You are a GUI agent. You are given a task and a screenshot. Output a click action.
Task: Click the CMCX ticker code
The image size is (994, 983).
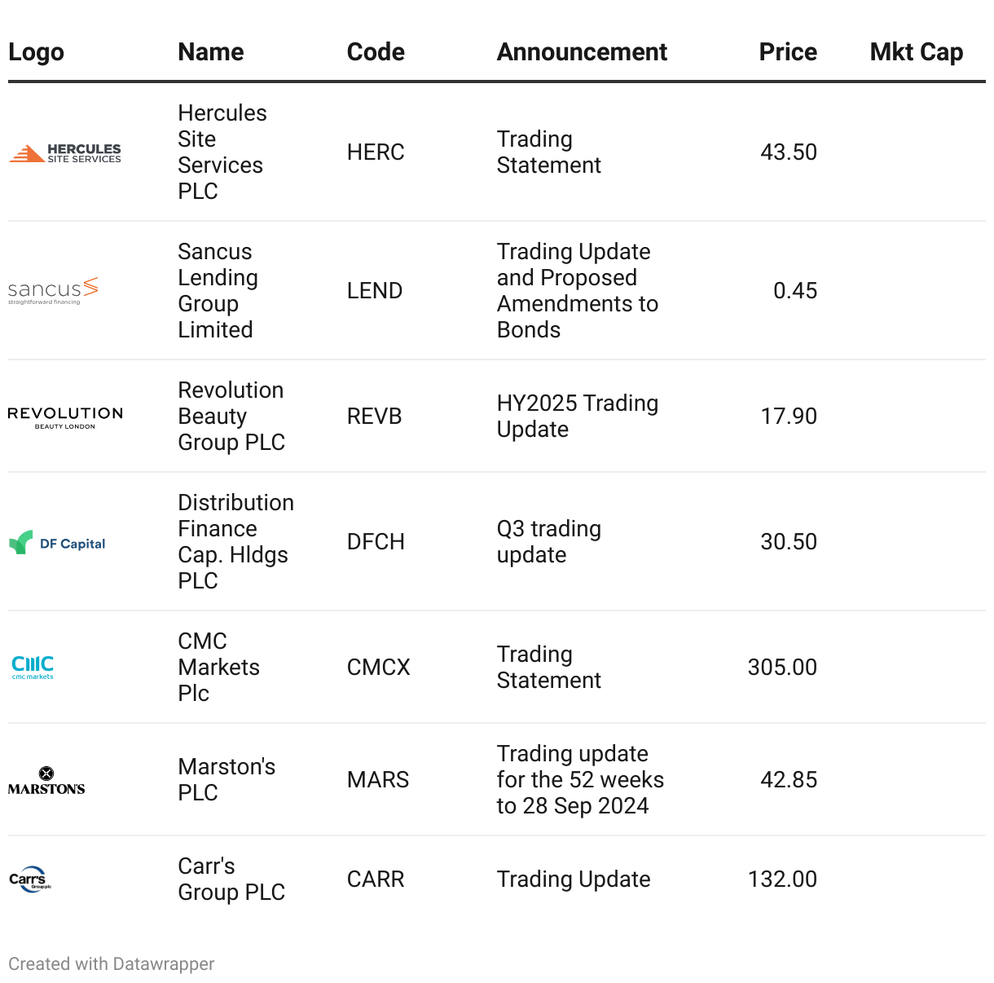click(378, 668)
